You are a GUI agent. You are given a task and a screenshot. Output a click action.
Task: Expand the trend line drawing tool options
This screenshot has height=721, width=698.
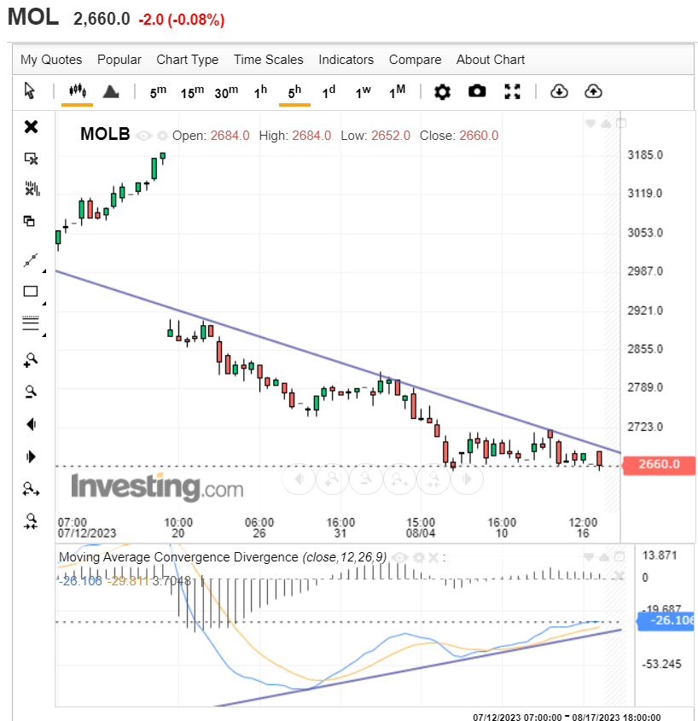tap(44, 269)
